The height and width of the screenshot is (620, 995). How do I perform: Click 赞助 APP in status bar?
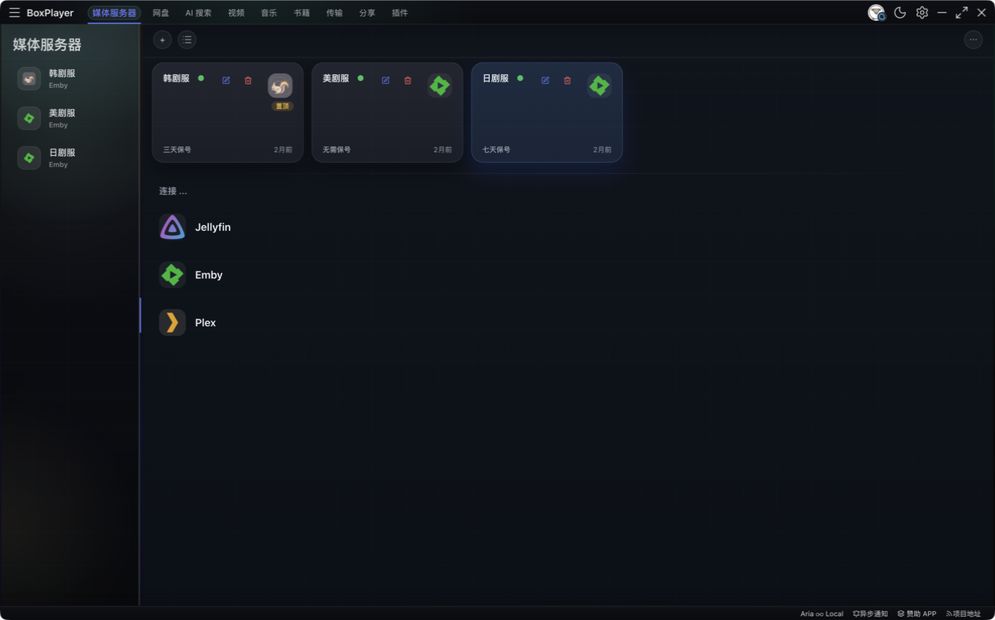pyautogui.click(x=917, y=614)
